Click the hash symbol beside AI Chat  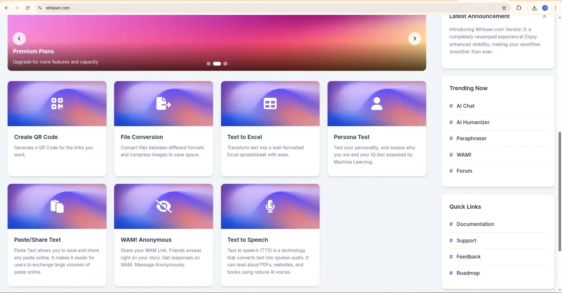[x=451, y=106]
